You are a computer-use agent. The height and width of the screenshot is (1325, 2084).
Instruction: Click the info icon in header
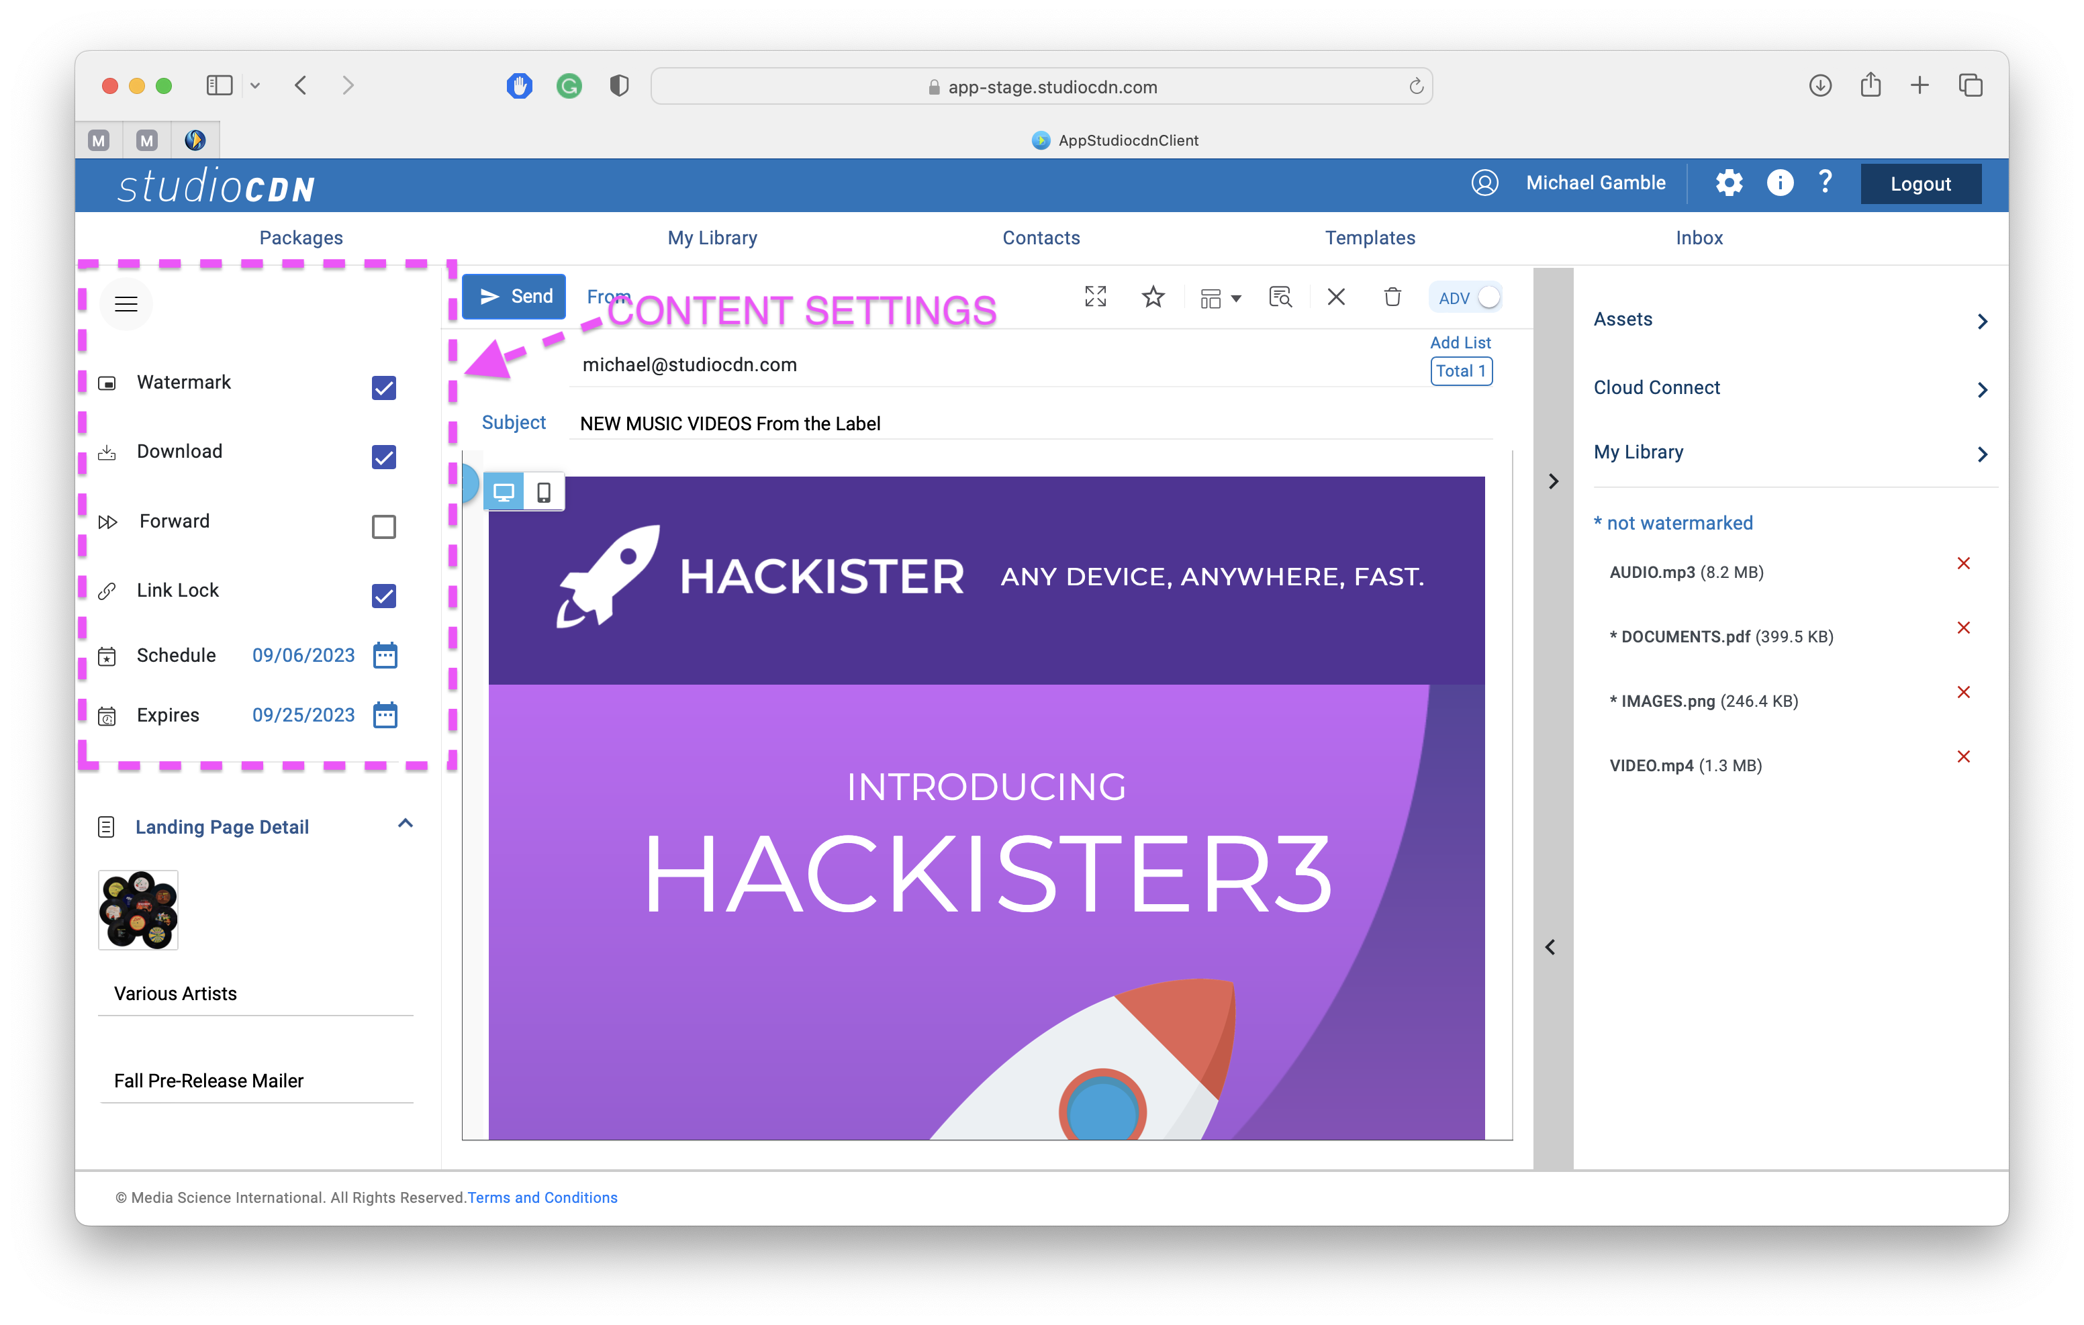(x=1779, y=183)
